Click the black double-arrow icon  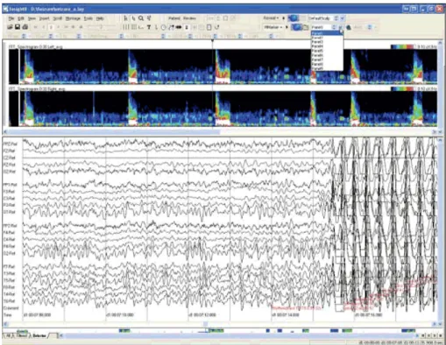point(179,27)
